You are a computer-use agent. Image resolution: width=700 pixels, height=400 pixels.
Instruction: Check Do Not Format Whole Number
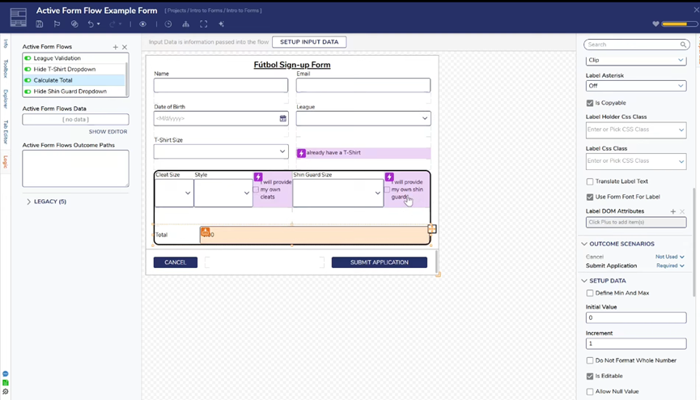(x=590, y=360)
